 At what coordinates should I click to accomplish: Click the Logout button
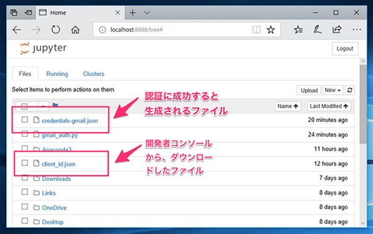tap(345, 49)
